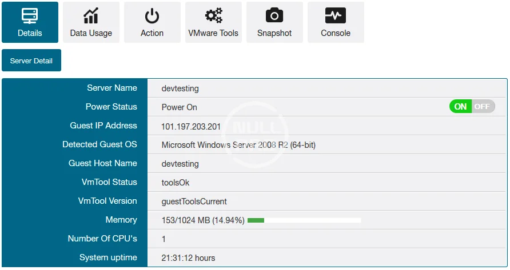
Task: Open the Data Usage tab text label
Action: coord(91,33)
